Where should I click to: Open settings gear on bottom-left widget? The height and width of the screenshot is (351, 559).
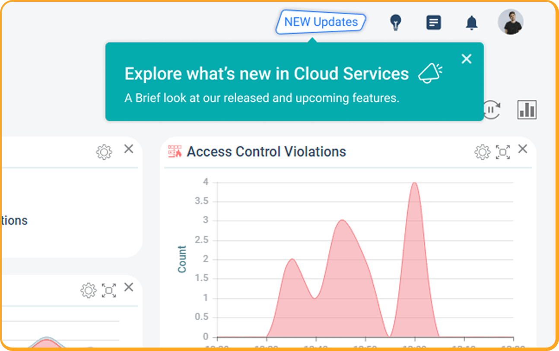click(x=88, y=290)
